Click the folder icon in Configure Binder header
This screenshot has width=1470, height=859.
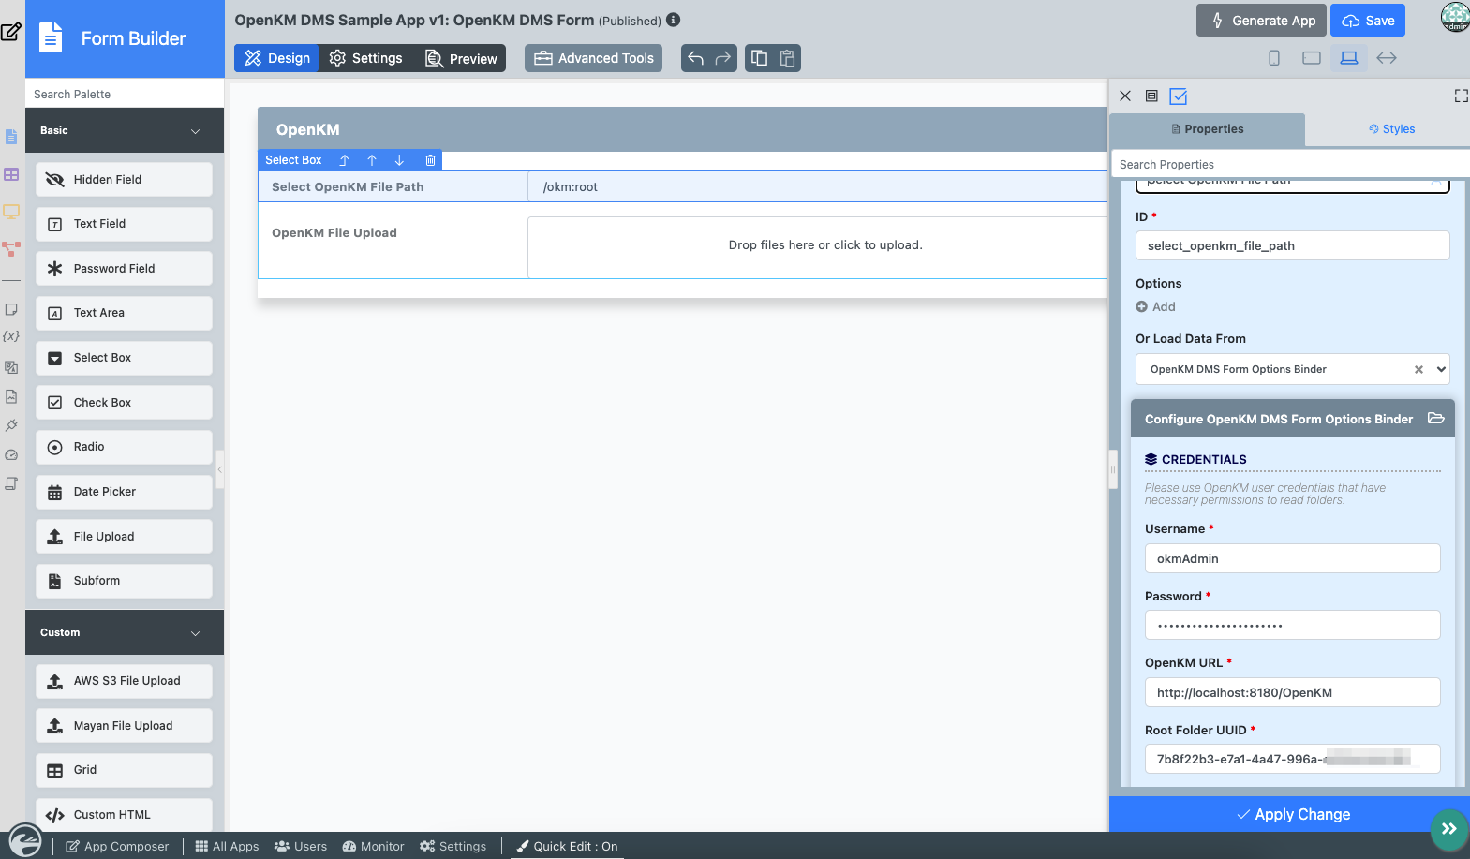1435,418
